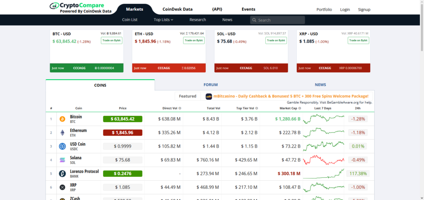Click the Price column header
This screenshot has height=200, width=424.
(123, 108)
